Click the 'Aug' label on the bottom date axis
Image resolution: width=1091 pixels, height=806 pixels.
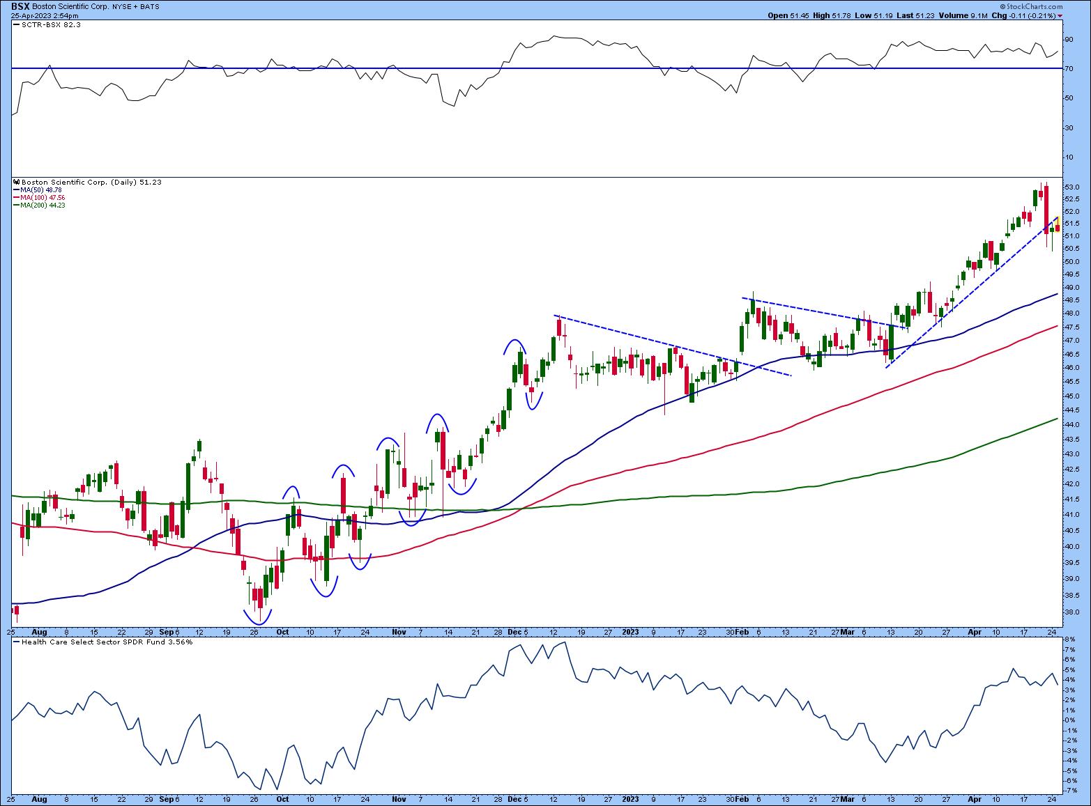(40, 800)
